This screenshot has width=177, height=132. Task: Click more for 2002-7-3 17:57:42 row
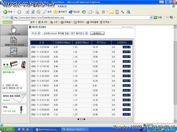(126, 66)
